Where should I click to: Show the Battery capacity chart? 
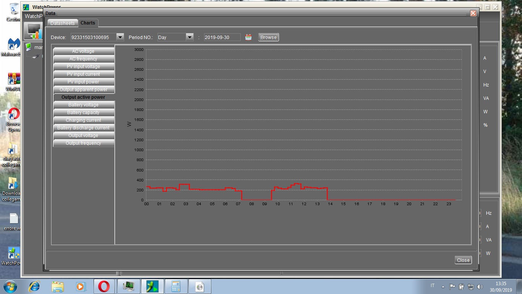point(83,113)
